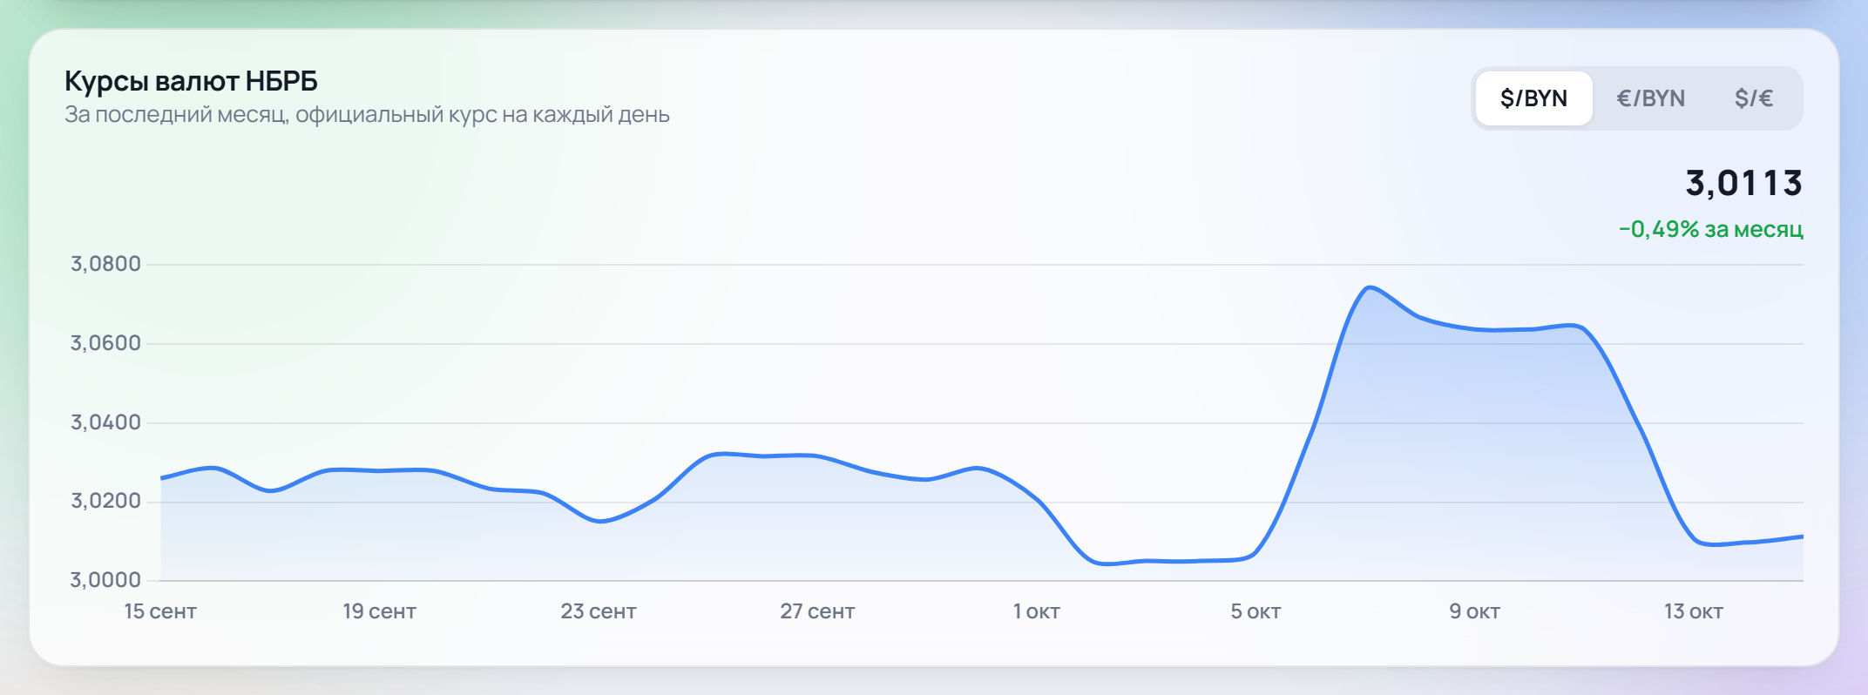Switch to the $/€ currency tab
This screenshot has height=695, width=1868.
(1754, 98)
